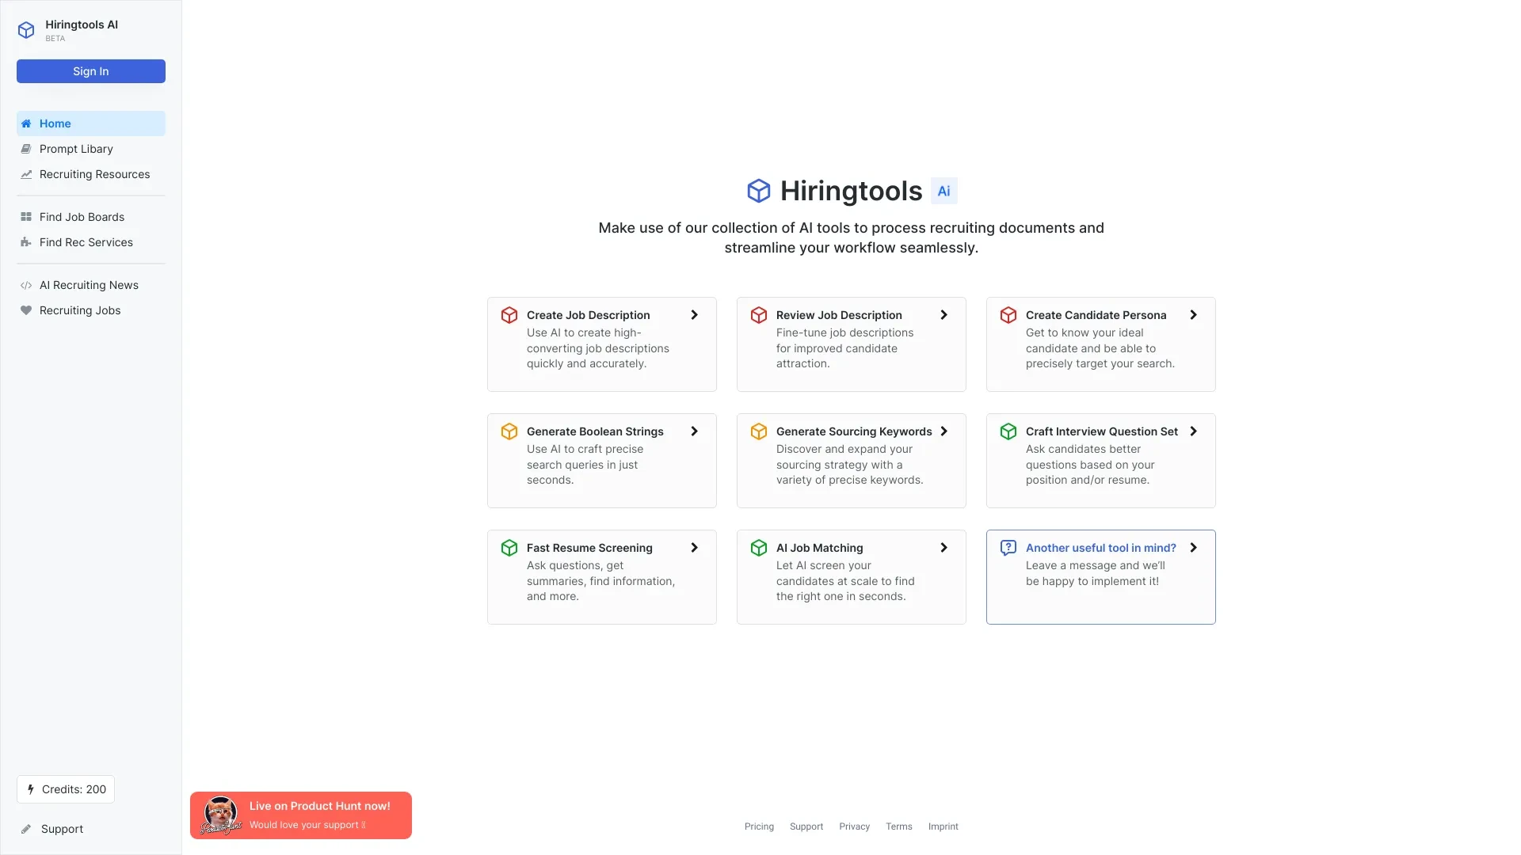Open the Generate Sourcing Keywords icon
The image size is (1521, 855).
(x=758, y=431)
